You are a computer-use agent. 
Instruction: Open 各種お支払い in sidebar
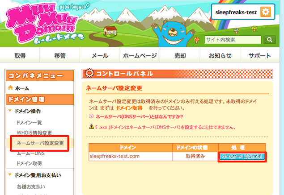31,187
